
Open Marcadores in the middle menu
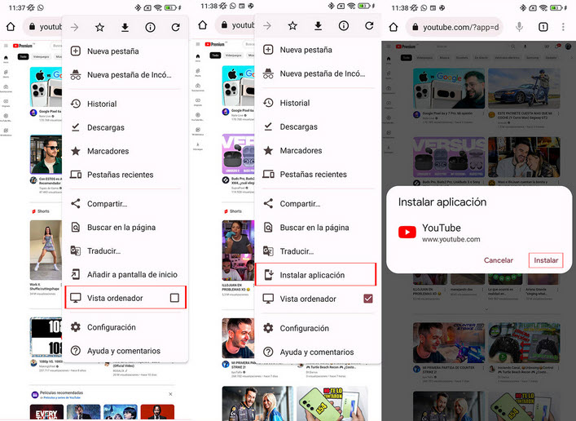[318, 150]
